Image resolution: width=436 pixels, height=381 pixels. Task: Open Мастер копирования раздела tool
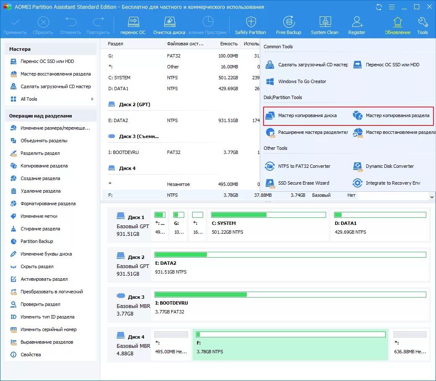tap(391, 115)
